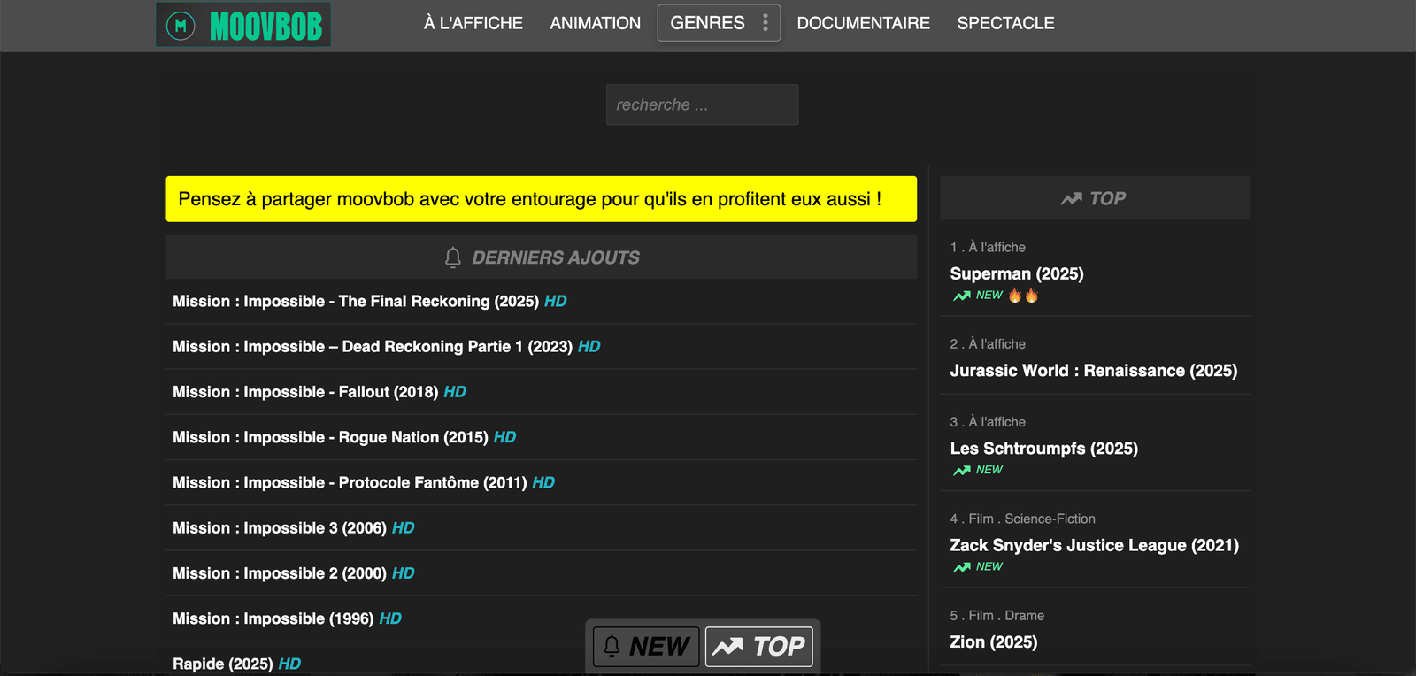This screenshot has width=1416, height=676.
Task: Click the trending arrow icon in TOP header
Action: [x=1071, y=199]
